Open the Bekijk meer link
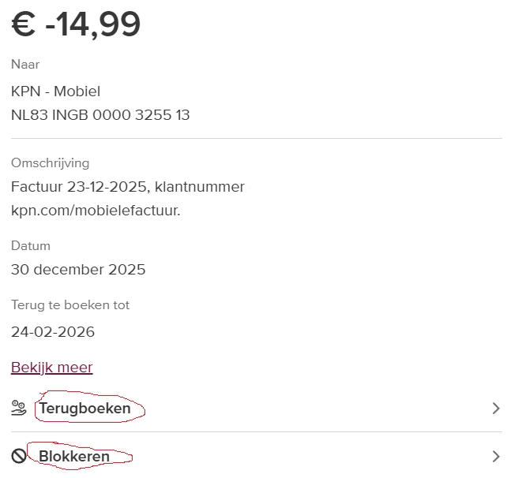 51,368
